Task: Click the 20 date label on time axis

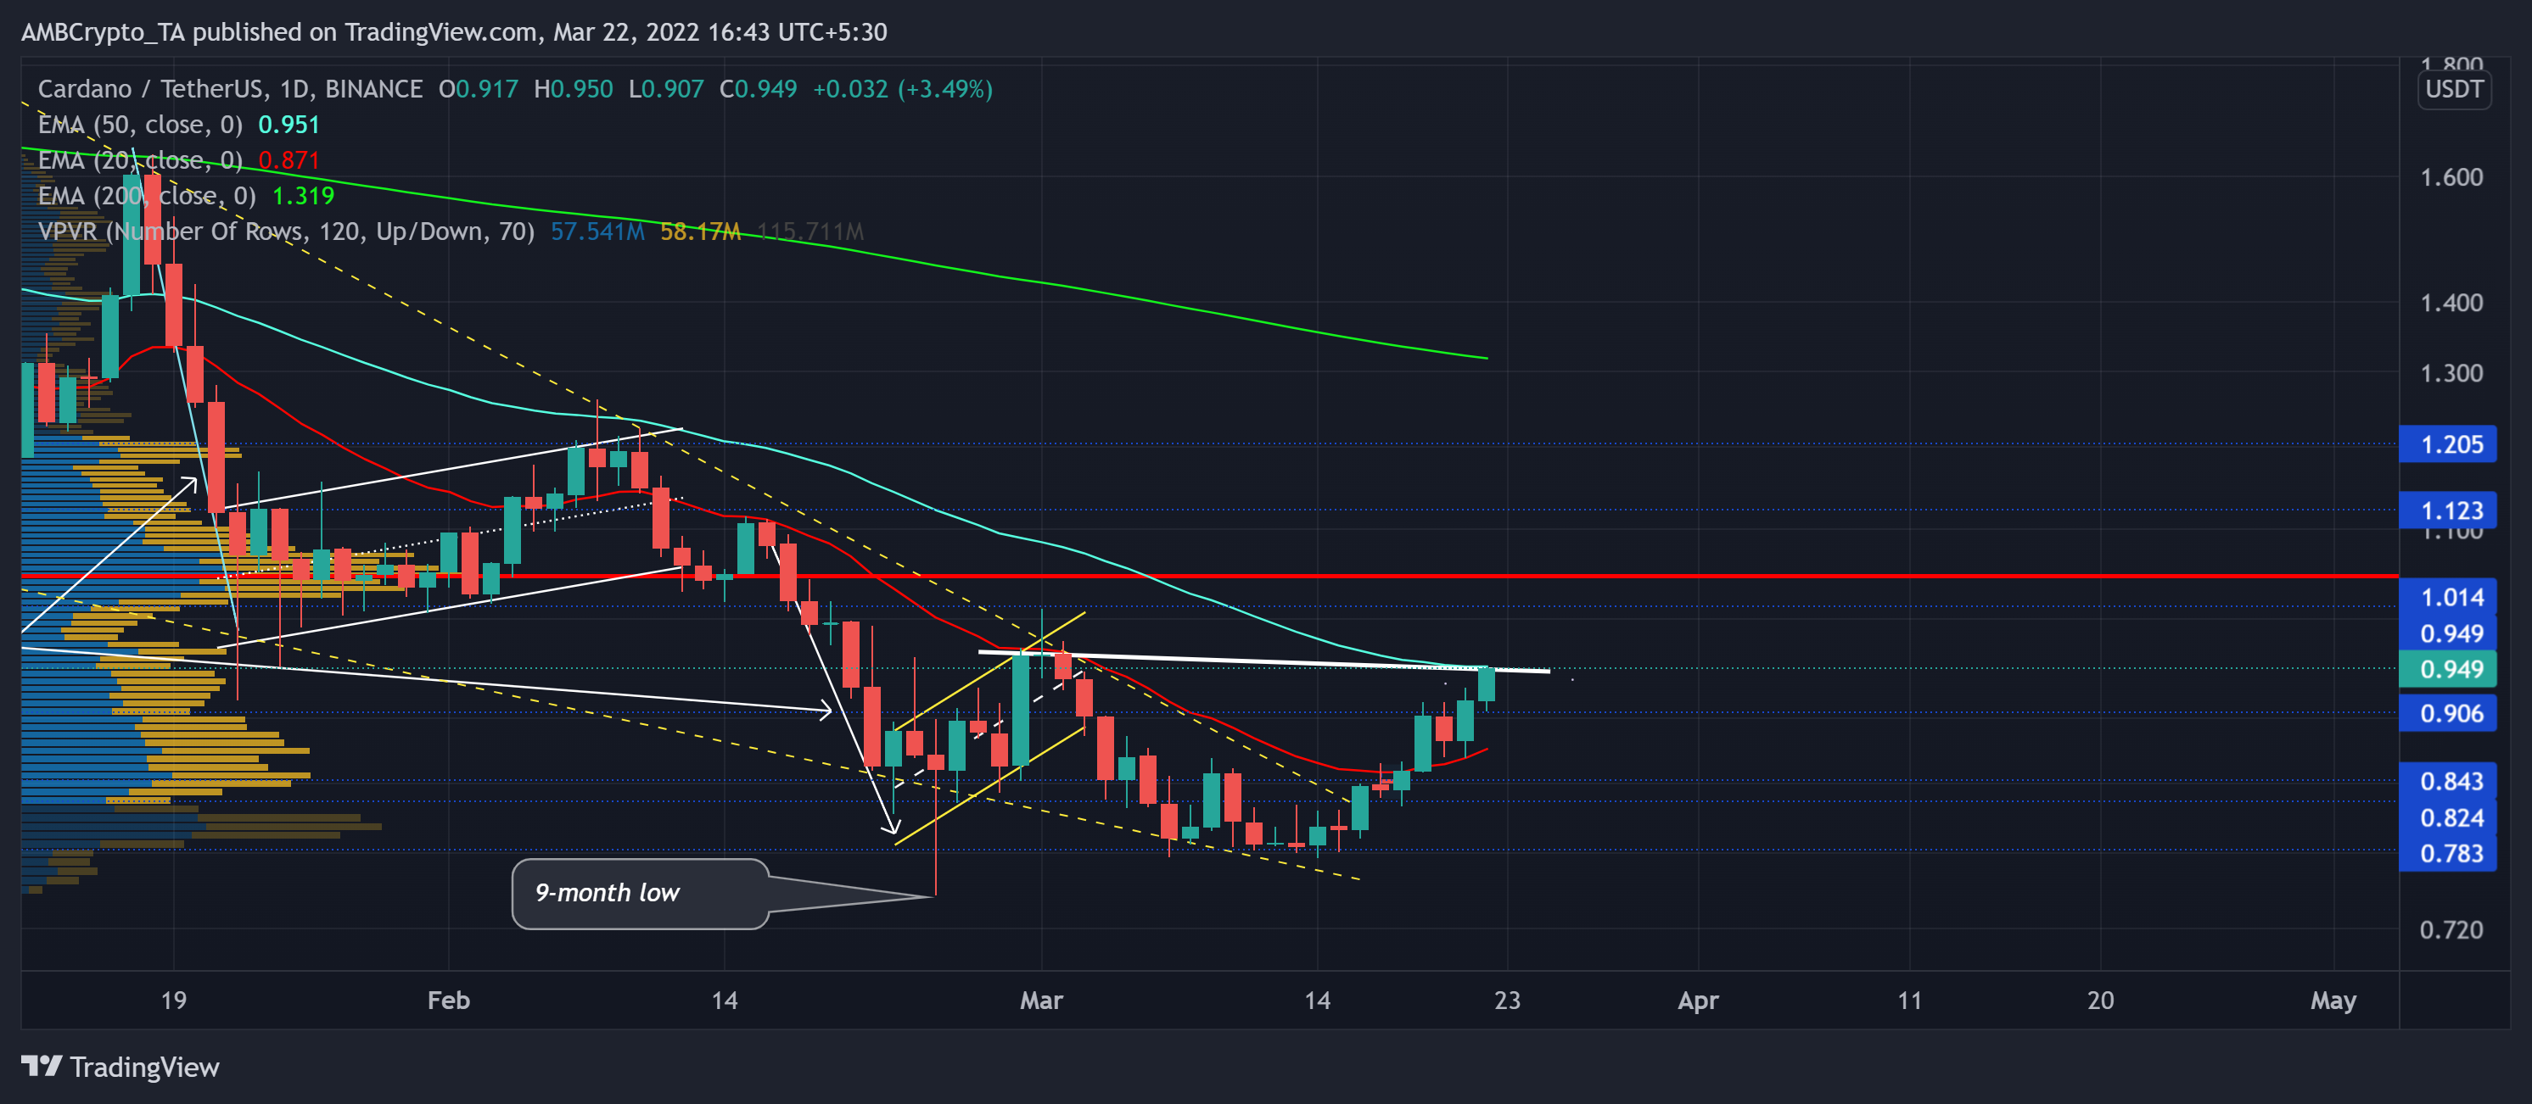Action: point(2100,1000)
